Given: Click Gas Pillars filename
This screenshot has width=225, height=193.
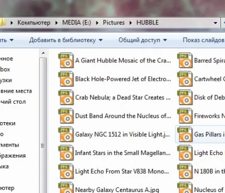Looking at the screenshot, I should click(210, 134).
